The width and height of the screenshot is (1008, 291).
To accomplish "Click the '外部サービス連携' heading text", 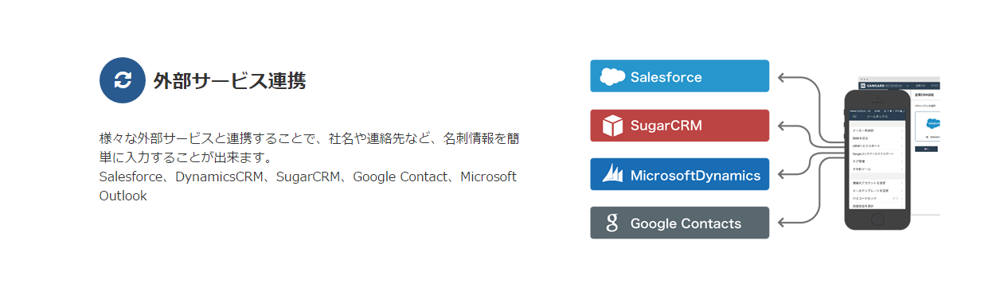I will 229,80.
